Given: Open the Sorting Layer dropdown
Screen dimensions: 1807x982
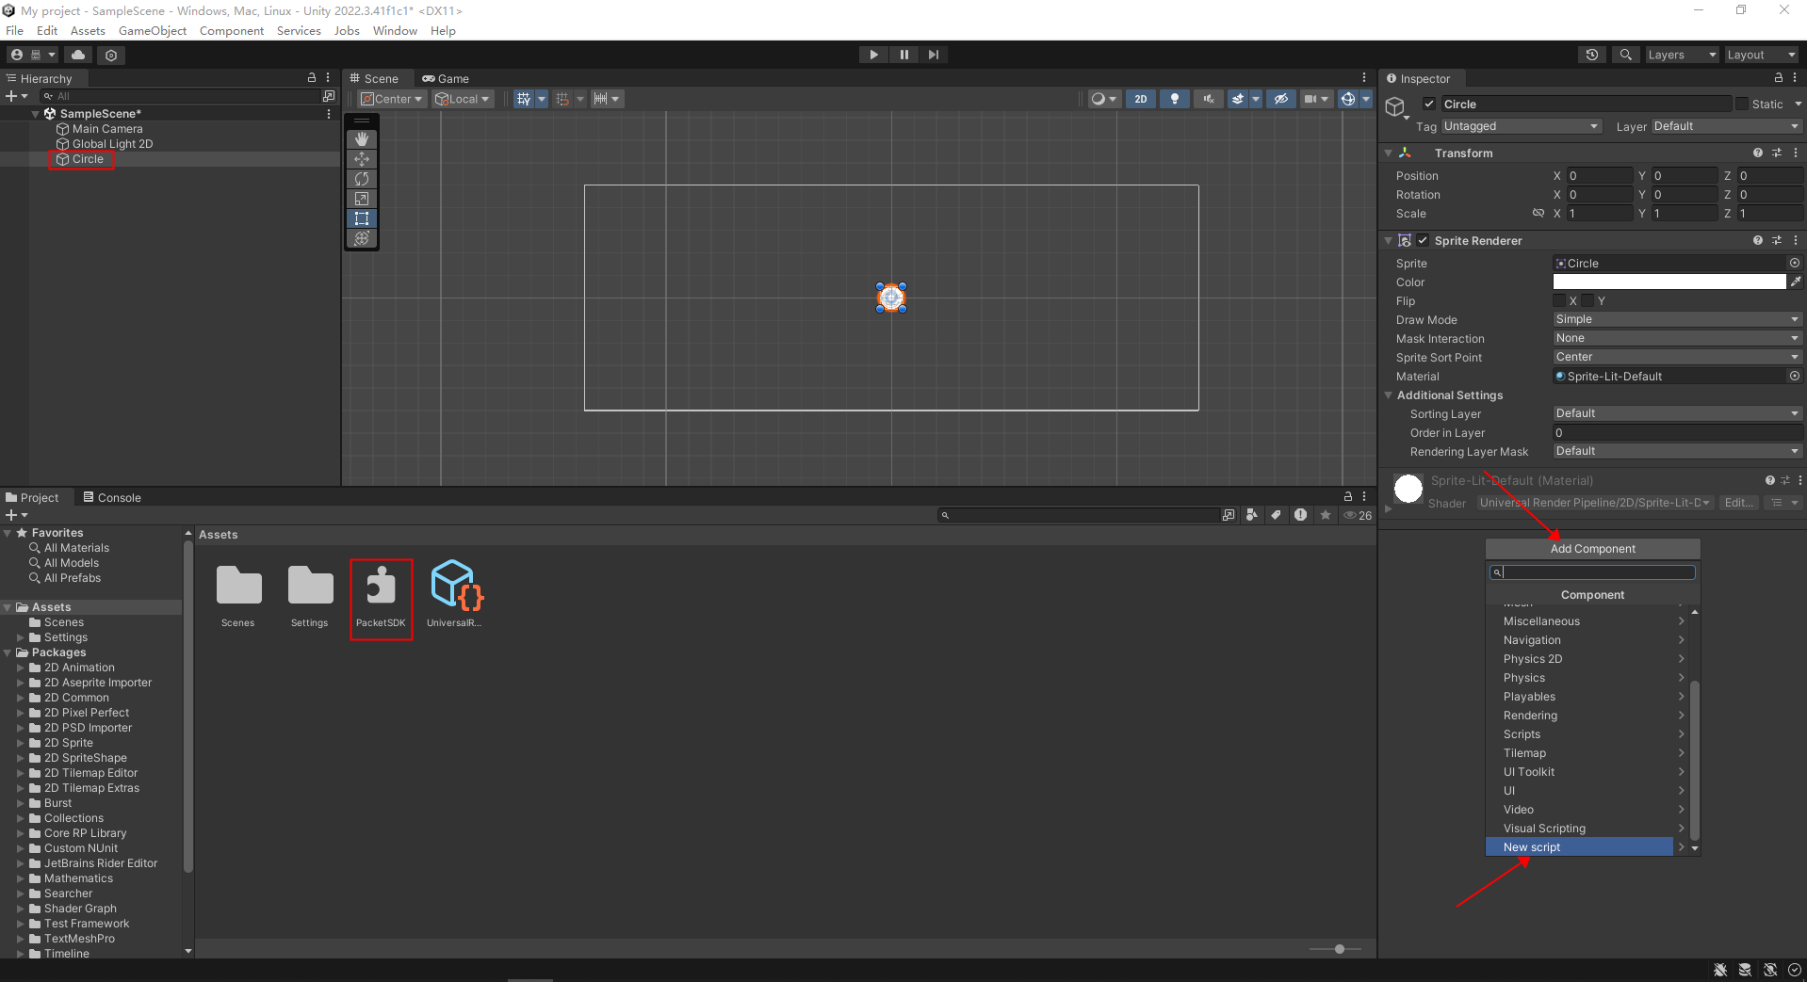Looking at the screenshot, I should coord(1677,413).
